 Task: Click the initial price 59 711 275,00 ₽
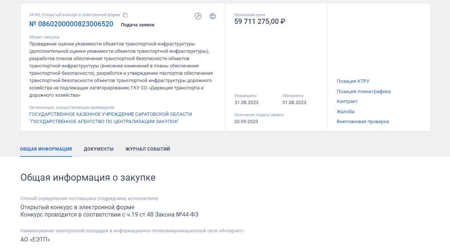tap(260, 22)
